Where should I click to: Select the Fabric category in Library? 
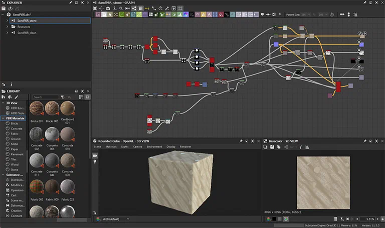tap(15, 133)
